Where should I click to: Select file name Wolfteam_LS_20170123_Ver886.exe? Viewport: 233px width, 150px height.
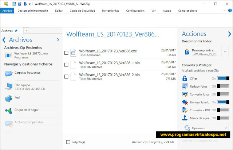click(108, 51)
